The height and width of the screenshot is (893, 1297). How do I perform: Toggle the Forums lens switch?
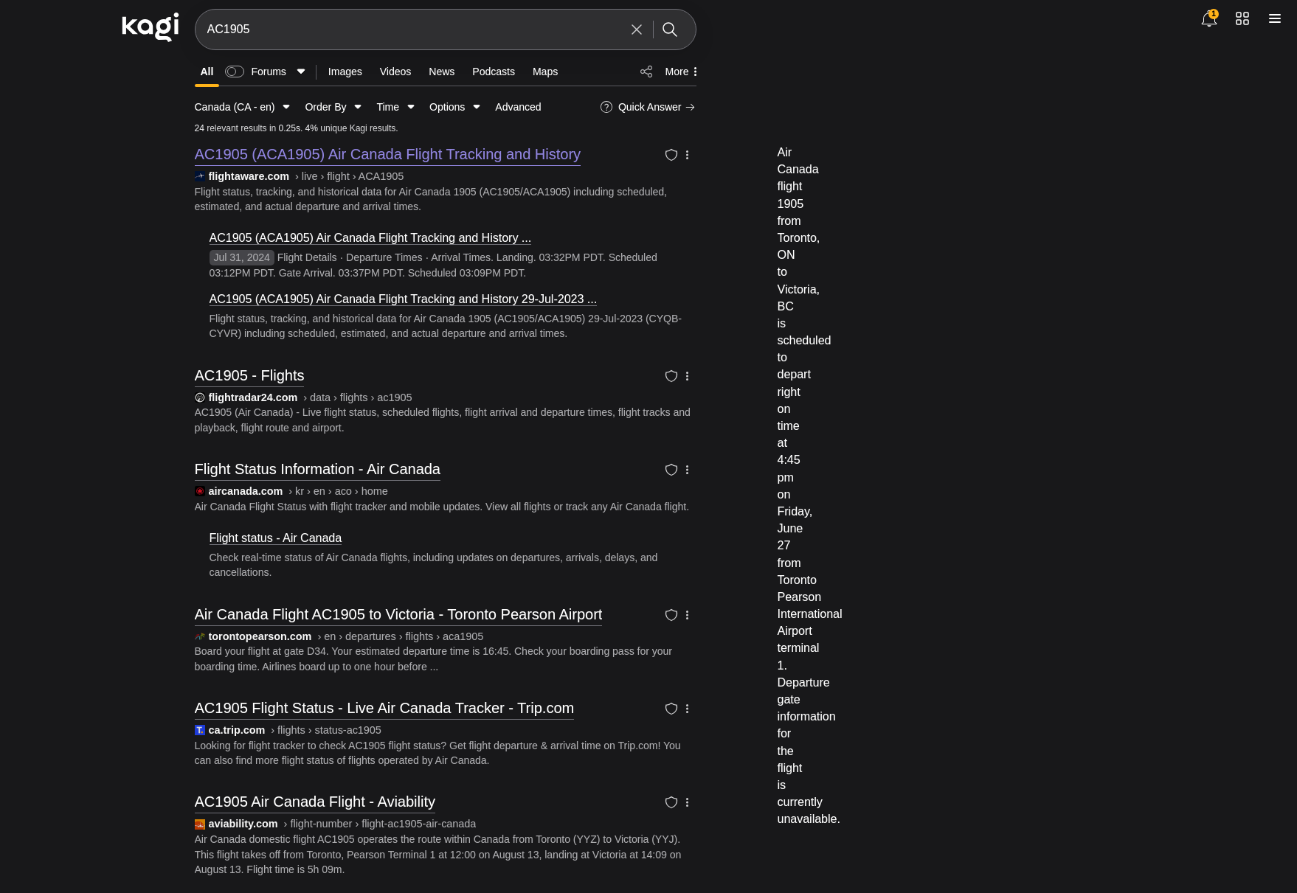click(x=235, y=72)
